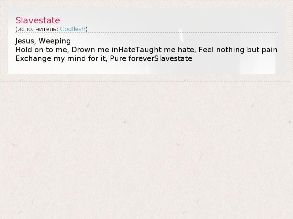Click the phrase 'Drown me inHateTaught me hate'
Screen dimensions: 293x219
click(x=134, y=50)
